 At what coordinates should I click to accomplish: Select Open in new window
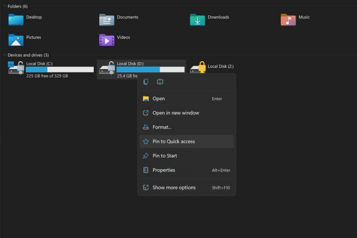176,113
